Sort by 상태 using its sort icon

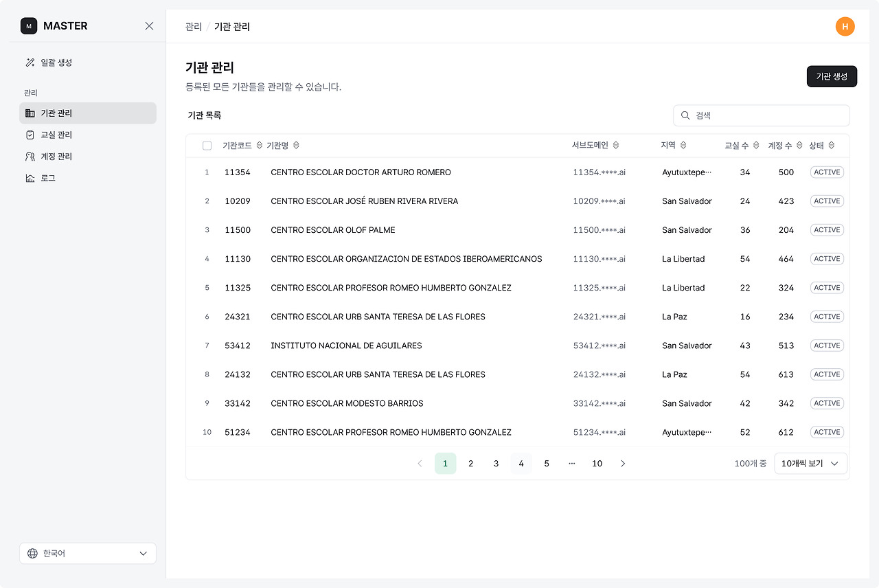832,146
